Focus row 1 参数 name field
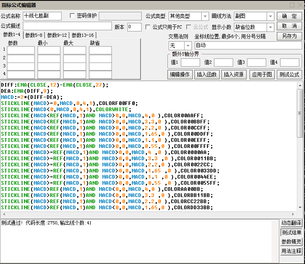305x264 pixels. click(x=21, y=50)
